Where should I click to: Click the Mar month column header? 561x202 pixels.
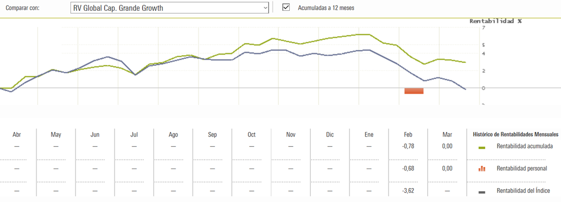pos(447,134)
